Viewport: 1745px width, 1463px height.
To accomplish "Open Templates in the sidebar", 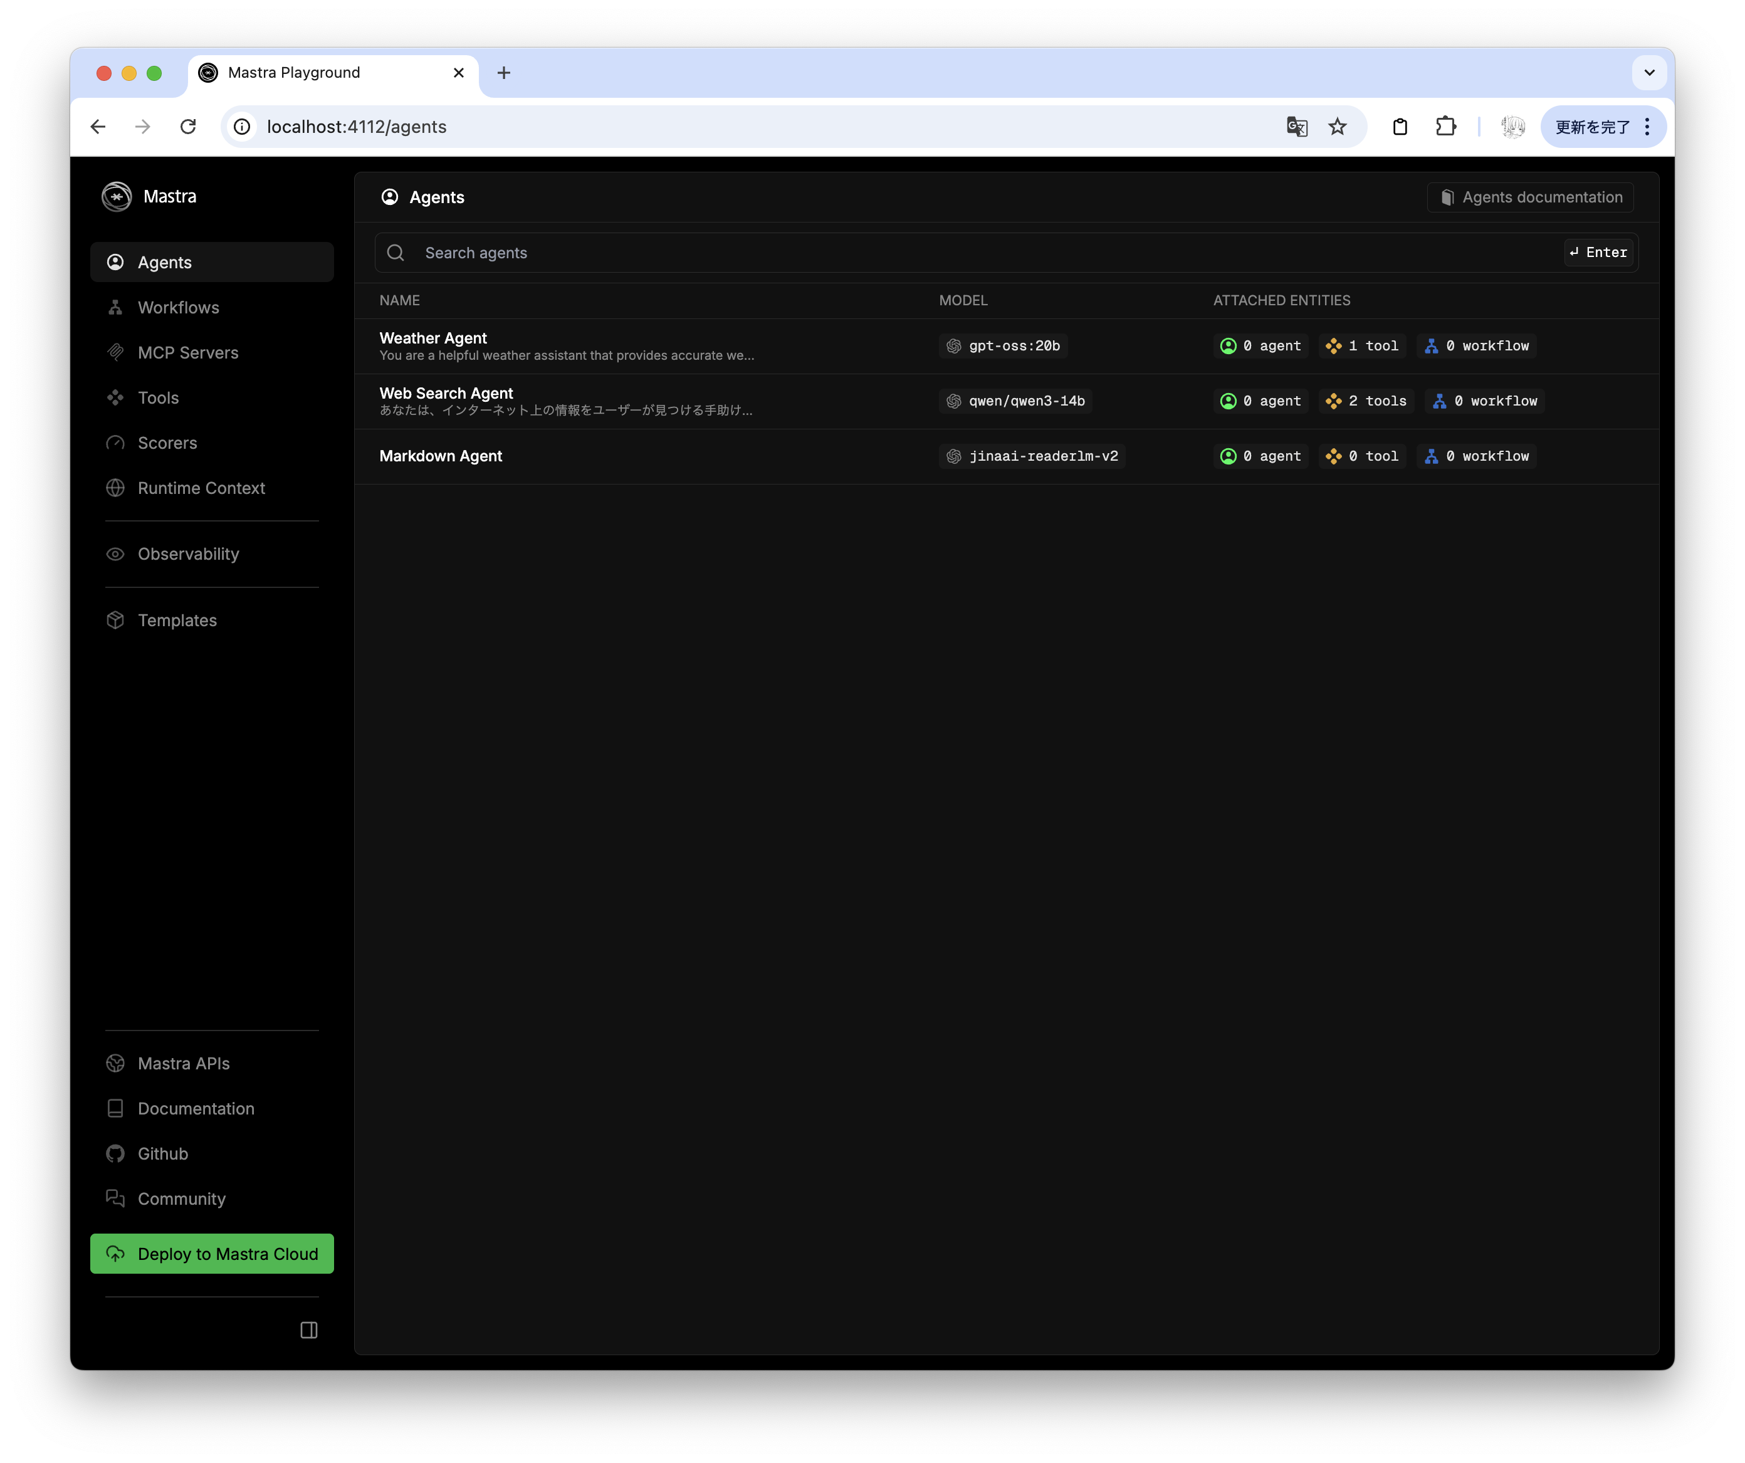I will [177, 621].
